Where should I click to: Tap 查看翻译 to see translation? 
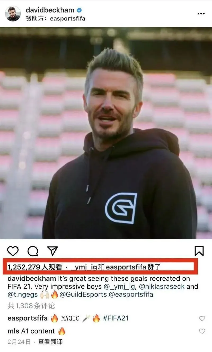50,342
